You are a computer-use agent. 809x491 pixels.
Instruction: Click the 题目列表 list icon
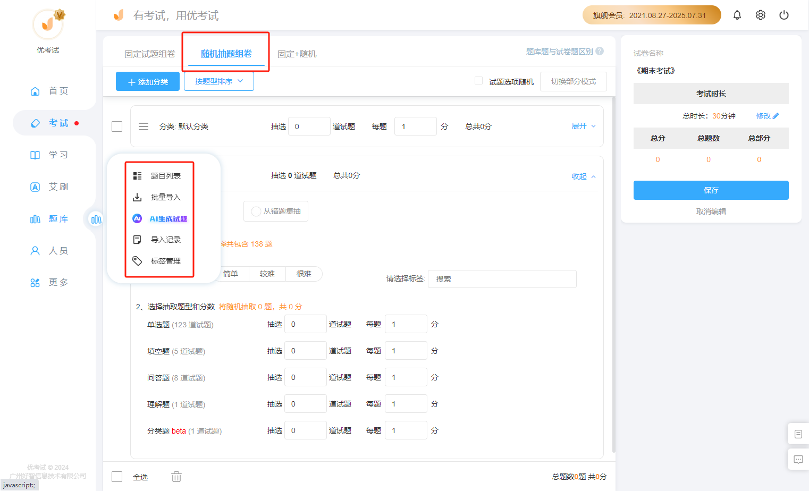(x=137, y=176)
